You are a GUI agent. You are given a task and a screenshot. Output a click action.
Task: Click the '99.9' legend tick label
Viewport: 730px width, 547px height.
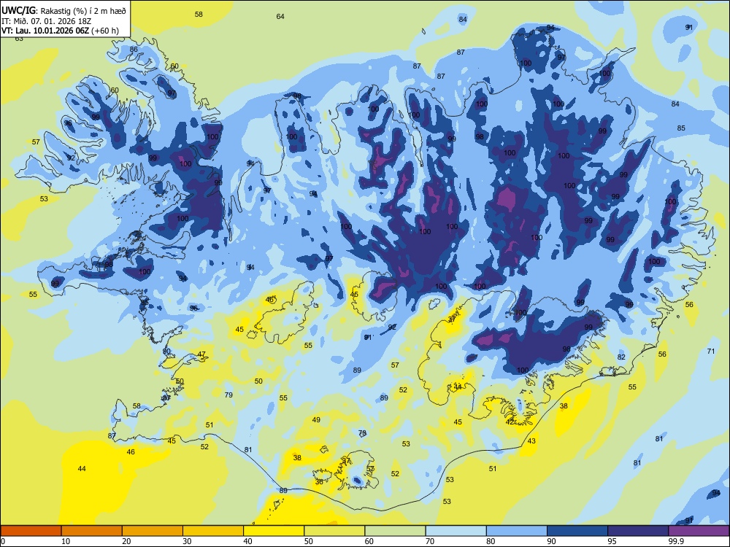pos(676,541)
